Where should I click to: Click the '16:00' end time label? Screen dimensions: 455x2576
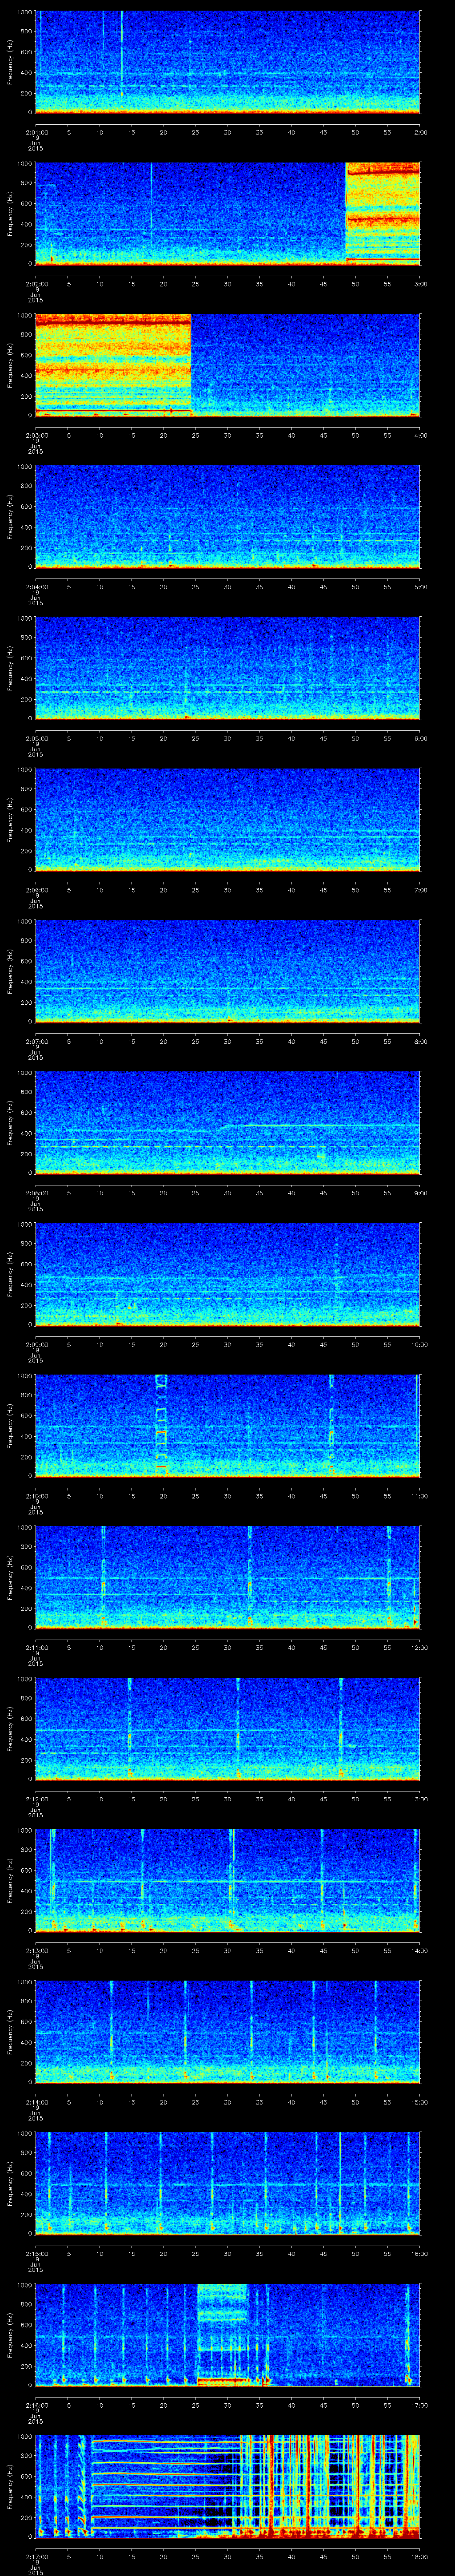coord(419,2252)
